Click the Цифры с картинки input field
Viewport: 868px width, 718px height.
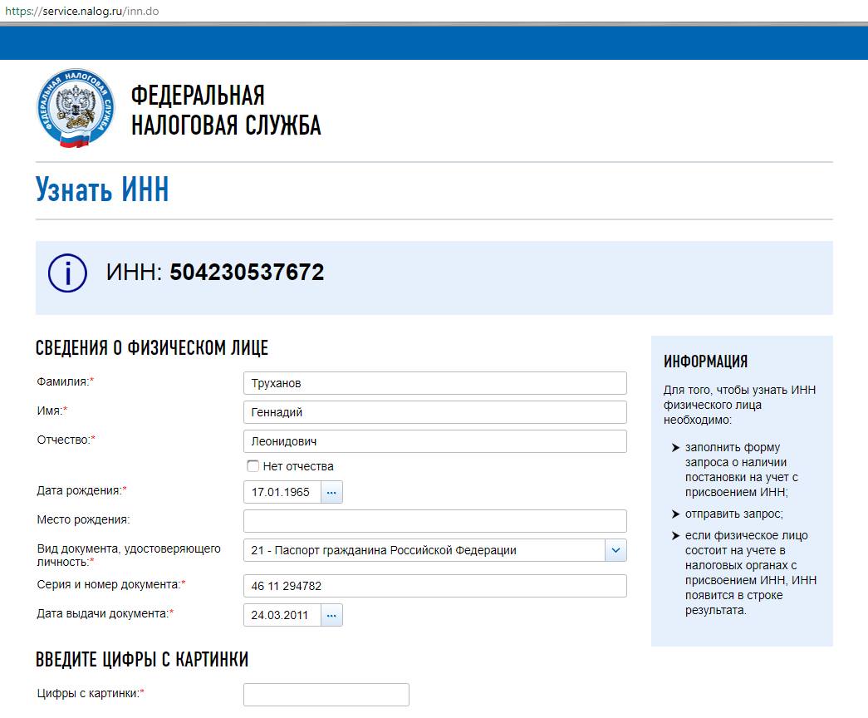click(x=326, y=695)
